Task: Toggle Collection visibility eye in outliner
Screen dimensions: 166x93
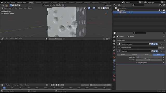Action: (x=162, y=10)
